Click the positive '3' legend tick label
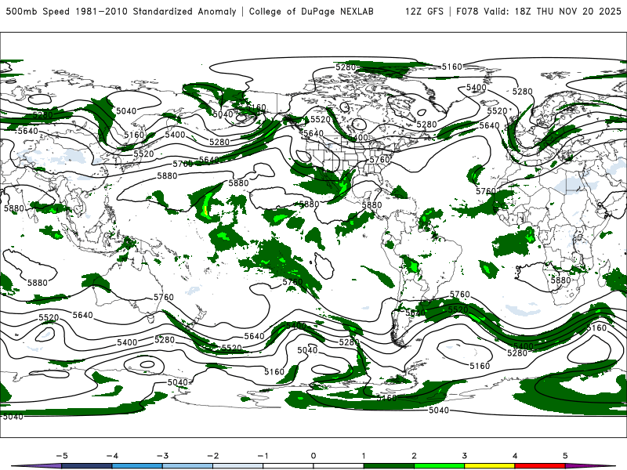This screenshot has width=627, height=470. pos(464,456)
